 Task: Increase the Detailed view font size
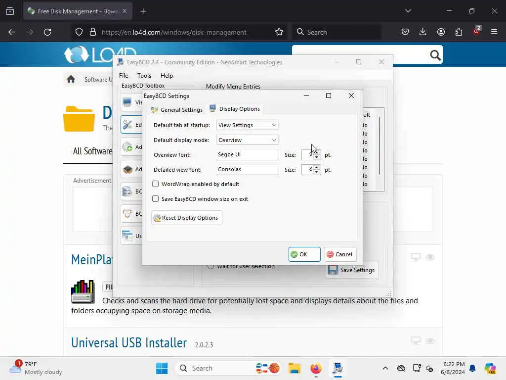click(317, 167)
